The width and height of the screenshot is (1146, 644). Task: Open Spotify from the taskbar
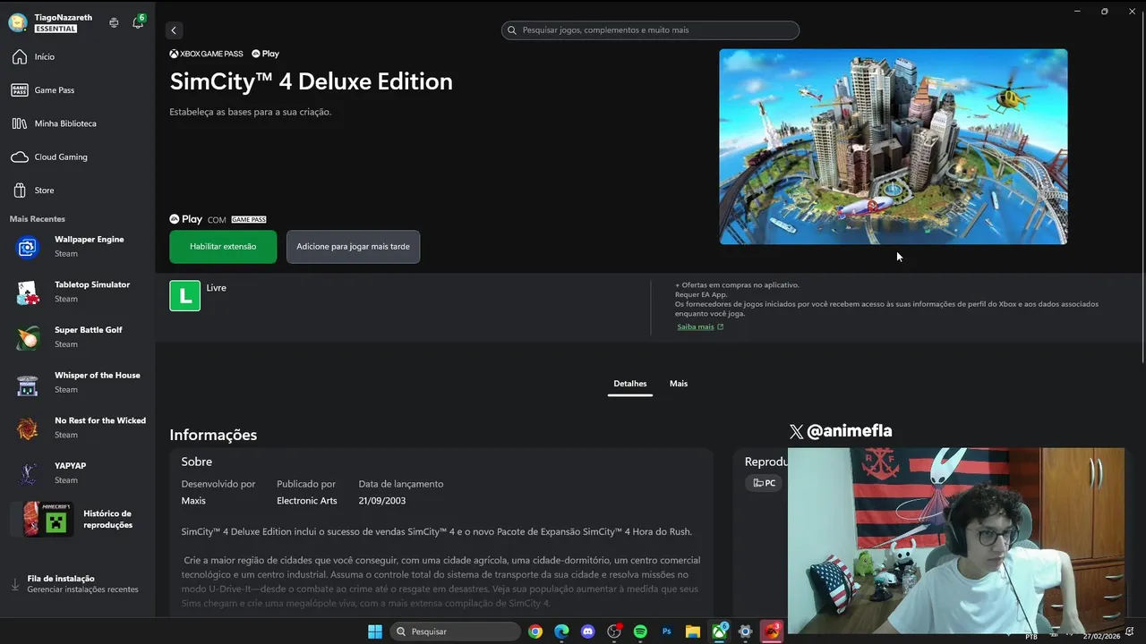click(x=640, y=631)
